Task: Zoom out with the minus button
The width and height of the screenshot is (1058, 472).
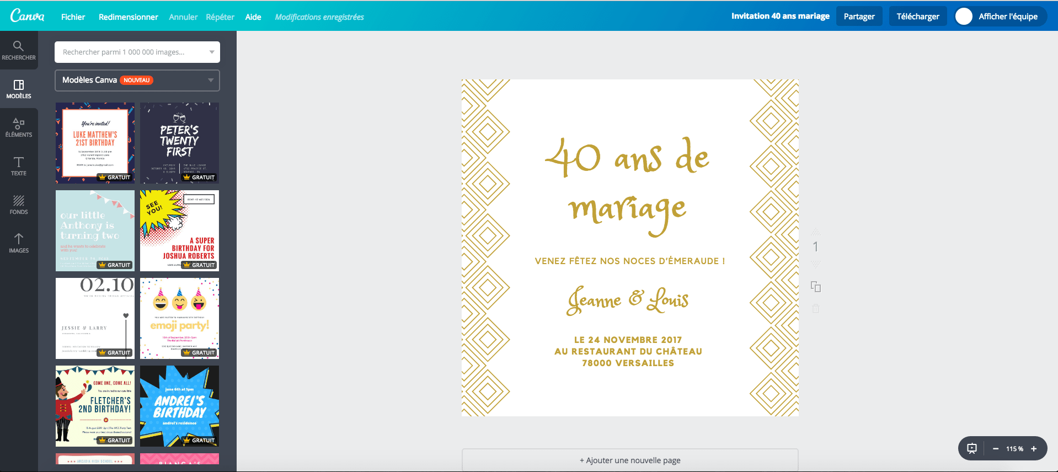Action: pyautogui.click(x=996, y=449)
